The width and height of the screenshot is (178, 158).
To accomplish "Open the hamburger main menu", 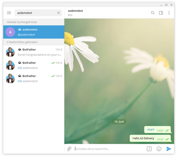I will (9, 13).
